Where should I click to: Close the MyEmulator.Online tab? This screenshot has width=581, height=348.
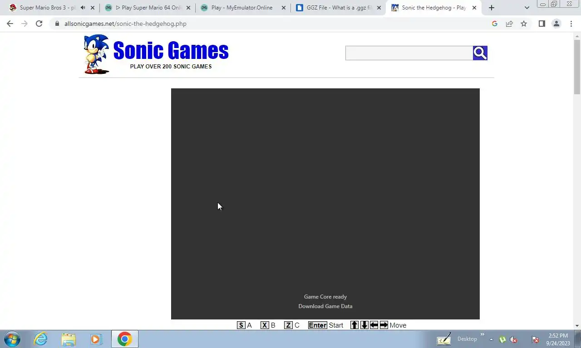coord(284,8)
